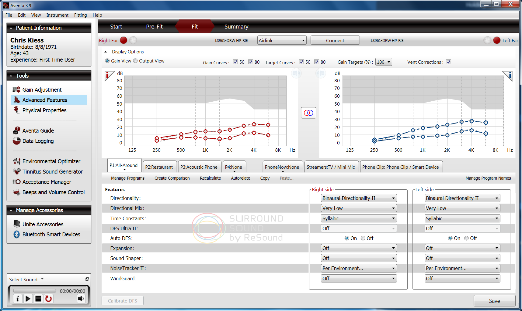
Task: Toggle Gain Curves 50 checkbox
Action: [235, 62]
